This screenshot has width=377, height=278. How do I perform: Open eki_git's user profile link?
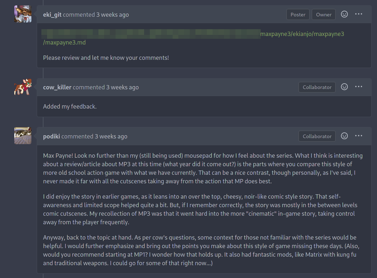pyautogui.click(x=52, y=15)
